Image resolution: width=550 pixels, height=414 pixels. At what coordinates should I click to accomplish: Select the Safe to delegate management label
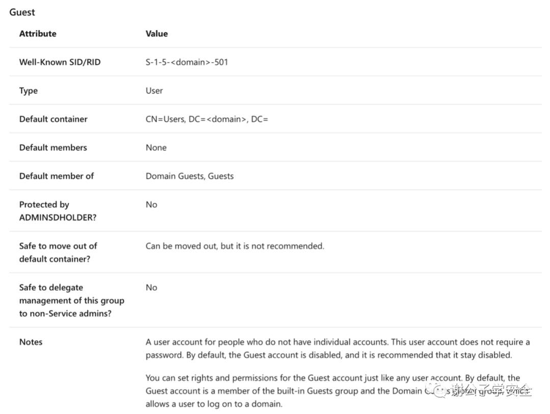71,300
